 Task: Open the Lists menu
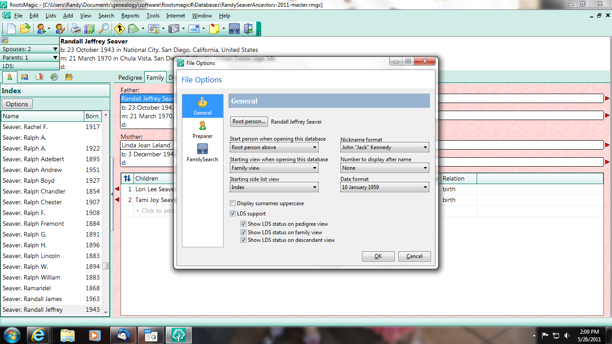tap(51, 16)
